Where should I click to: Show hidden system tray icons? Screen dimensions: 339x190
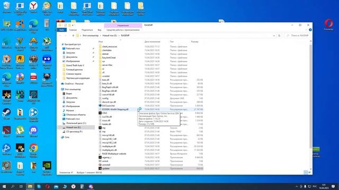coord(297,186)
